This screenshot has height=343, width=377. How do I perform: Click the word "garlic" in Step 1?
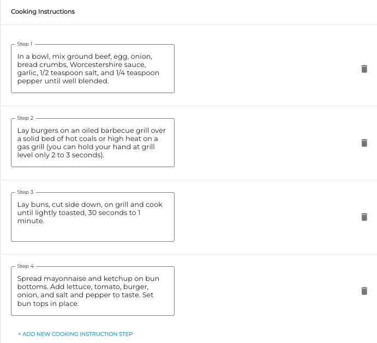point(28,72)
